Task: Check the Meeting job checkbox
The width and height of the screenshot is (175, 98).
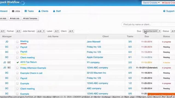Action: tap(17, 42)
